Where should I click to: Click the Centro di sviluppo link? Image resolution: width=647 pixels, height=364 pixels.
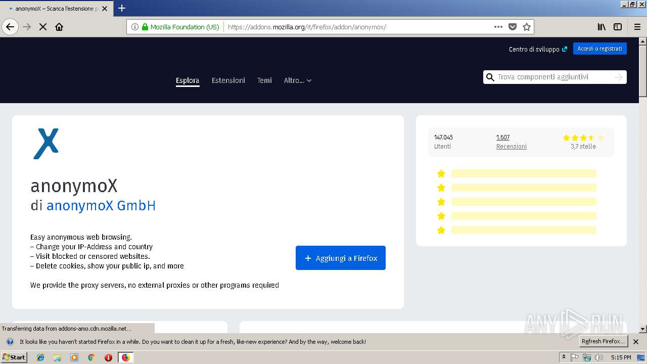pos(538,49)
